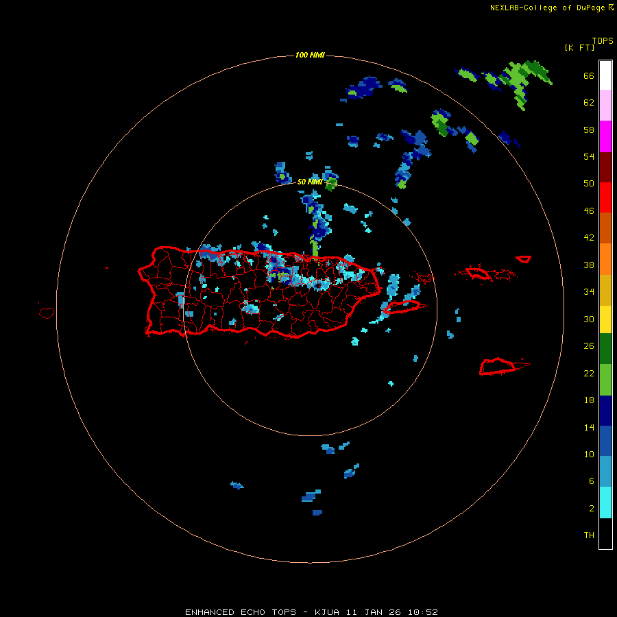
Task: Click the 50 NMI range ring label
Action: pyautogui.click(x=310, y=182)
